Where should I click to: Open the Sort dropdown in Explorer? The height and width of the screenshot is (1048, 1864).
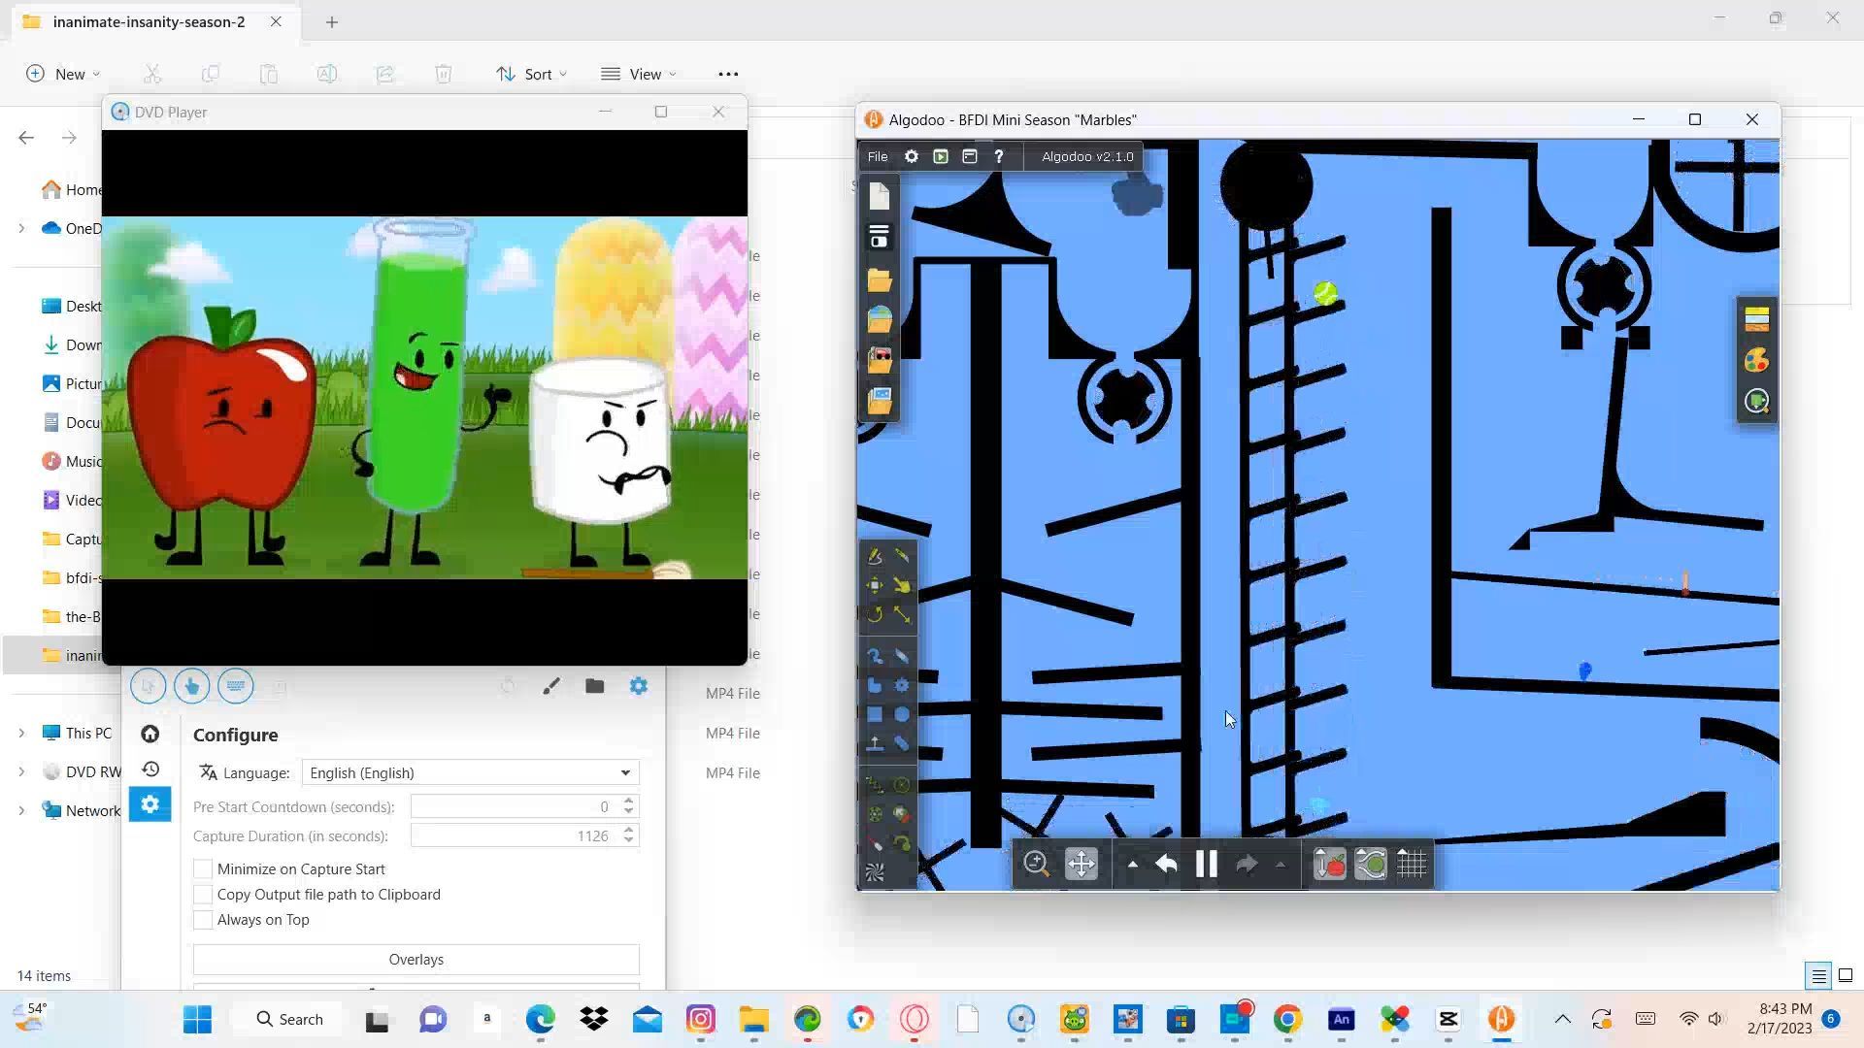(x=531, y=74)
